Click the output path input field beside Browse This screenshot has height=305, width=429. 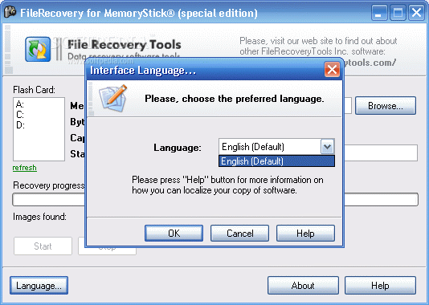point(348,105)
